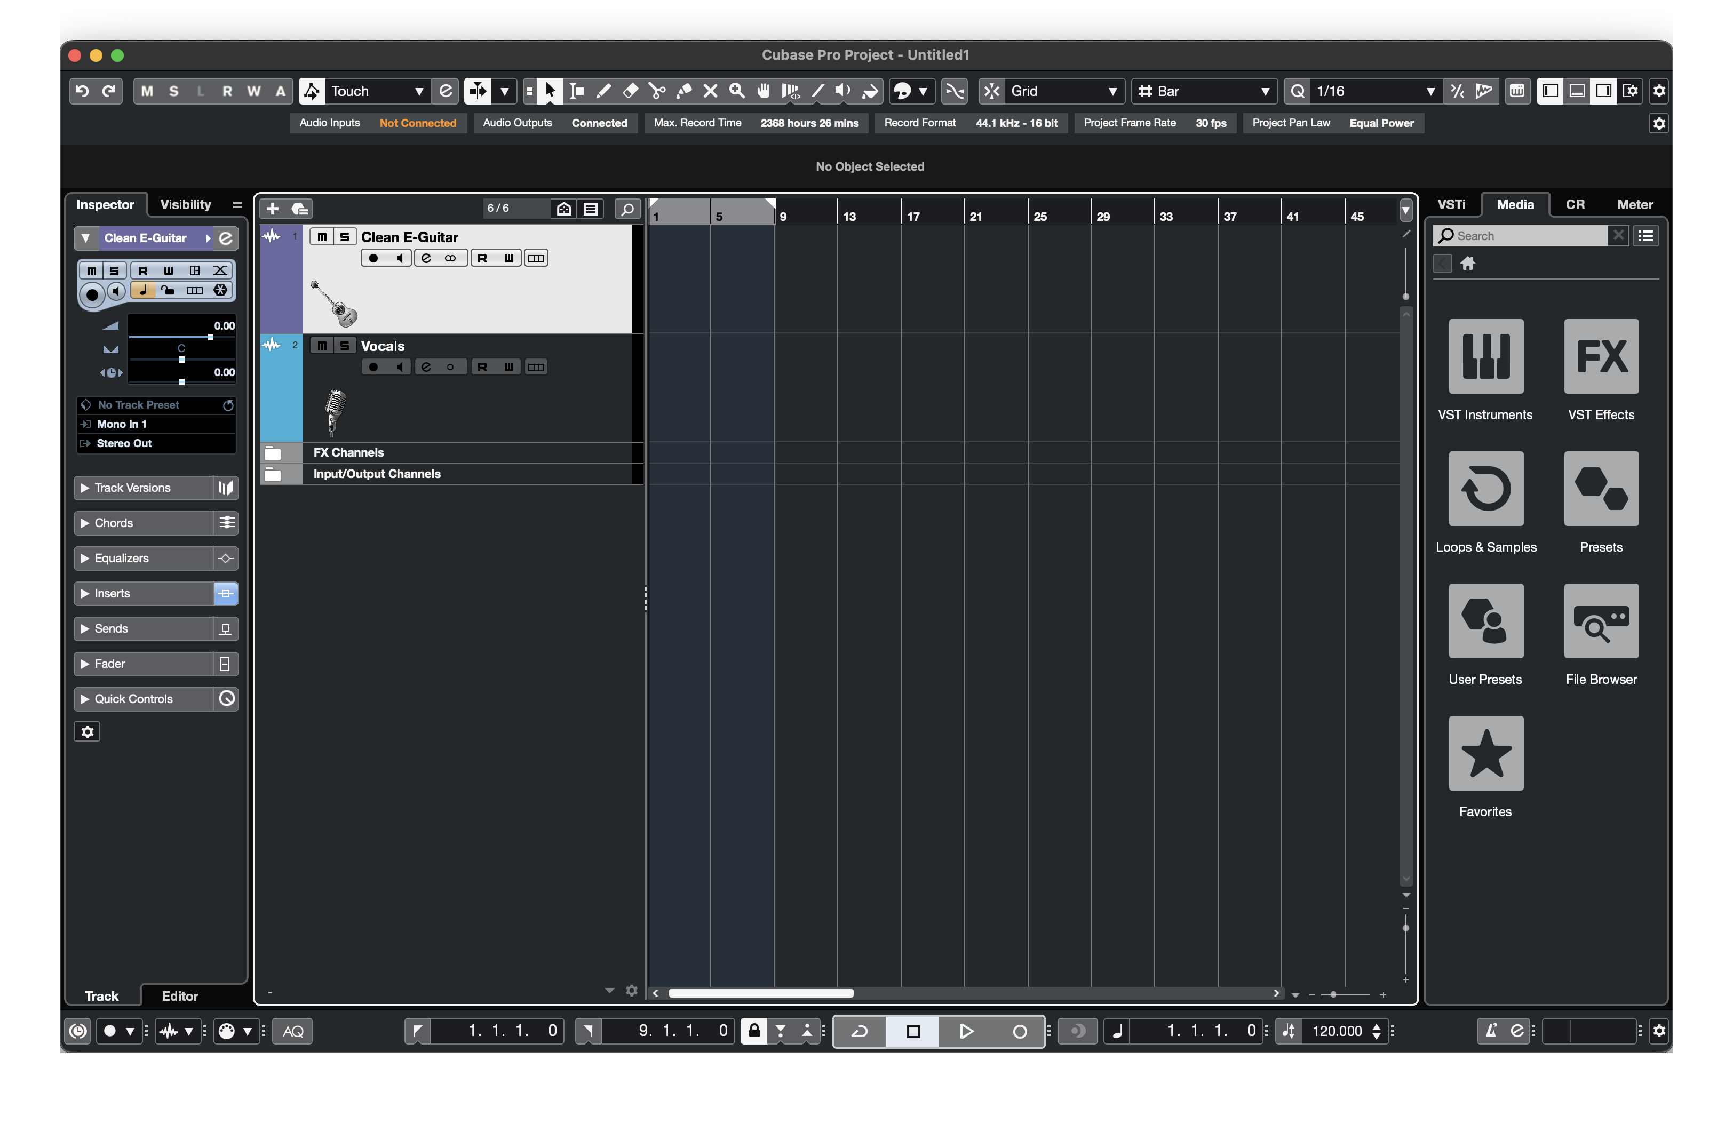Select the Glue tool
The height and width of the screenshot is (1132, 1733).
(683, 91)
